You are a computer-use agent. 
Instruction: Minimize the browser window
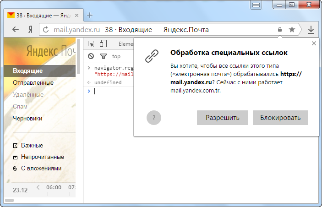279,5
